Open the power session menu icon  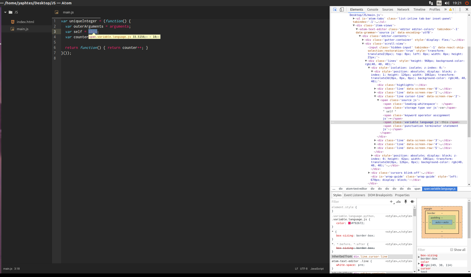click(467, 3)
